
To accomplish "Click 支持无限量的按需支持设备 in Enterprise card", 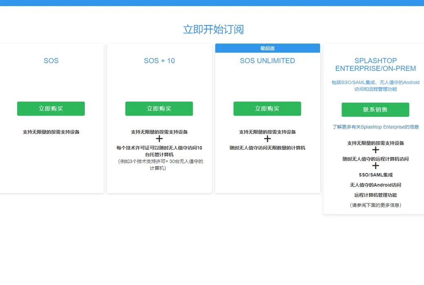I will 375,143.
